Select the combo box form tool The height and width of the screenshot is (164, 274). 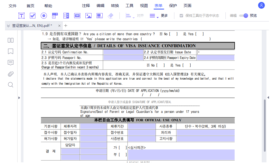[55, 16]
